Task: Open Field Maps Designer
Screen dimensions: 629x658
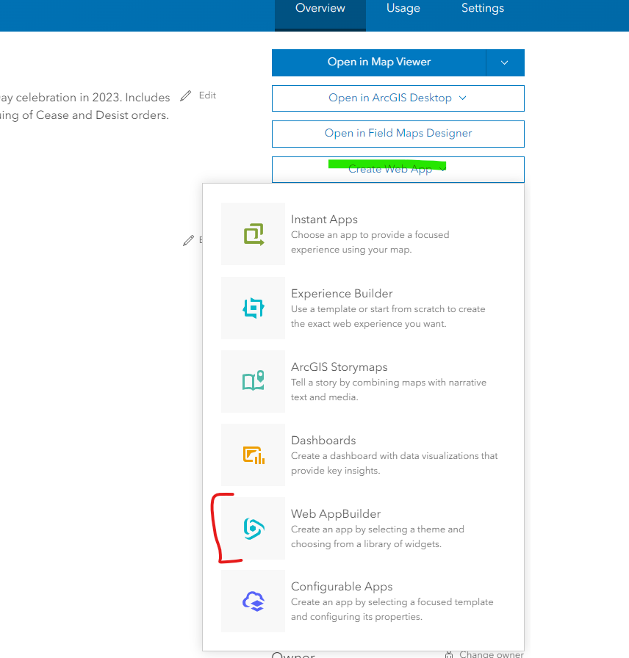Action: pos(398,134)
